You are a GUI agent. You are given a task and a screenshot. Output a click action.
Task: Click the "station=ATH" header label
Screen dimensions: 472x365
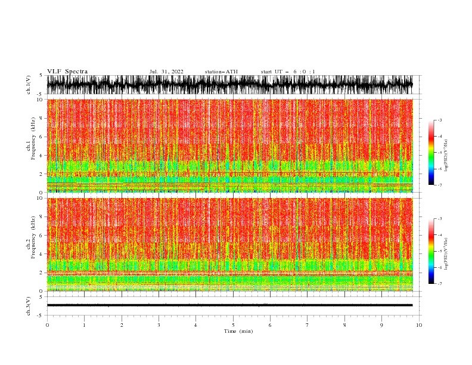coord(221,72)
